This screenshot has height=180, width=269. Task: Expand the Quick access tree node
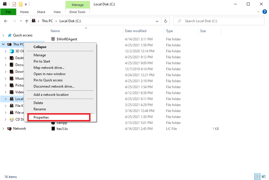[3, 35]
